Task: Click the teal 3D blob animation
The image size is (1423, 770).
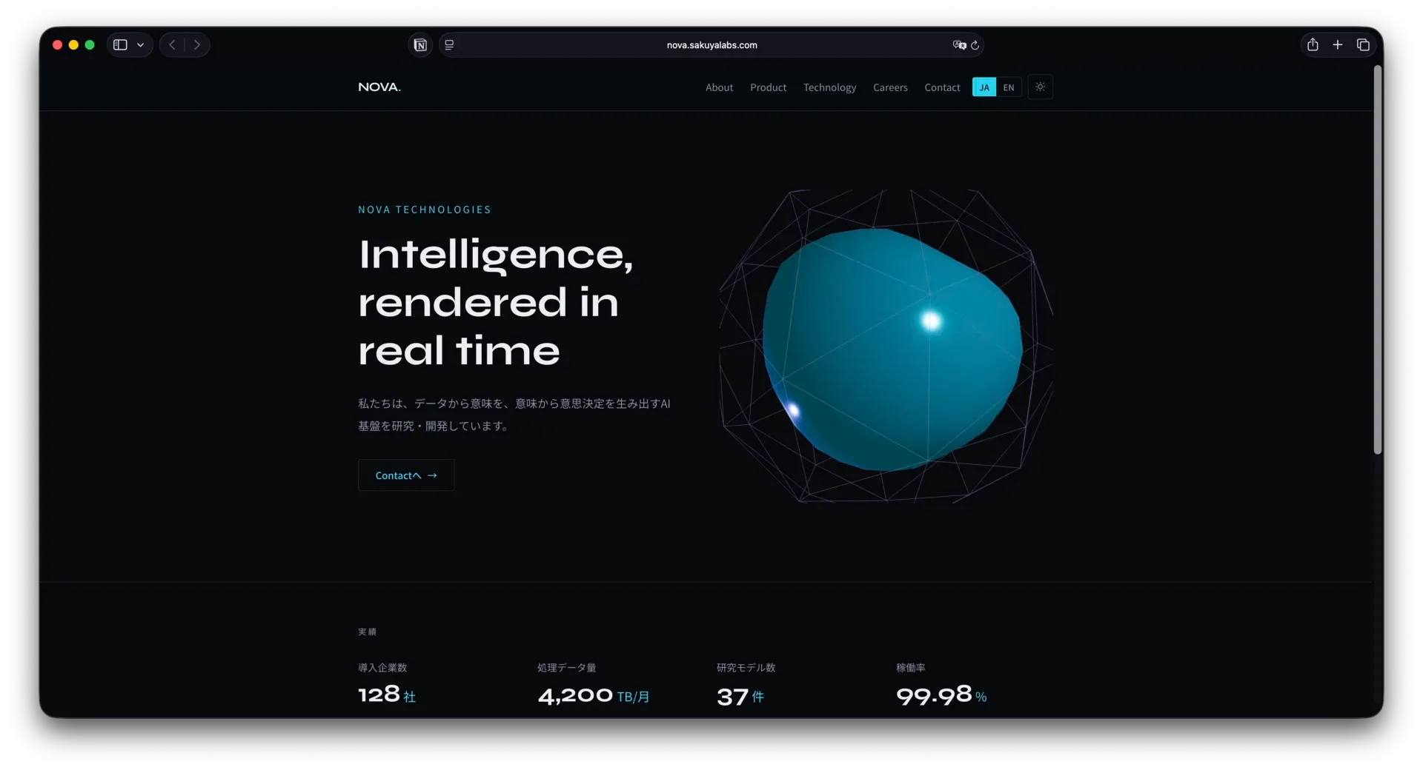Action: coord(892,348)
